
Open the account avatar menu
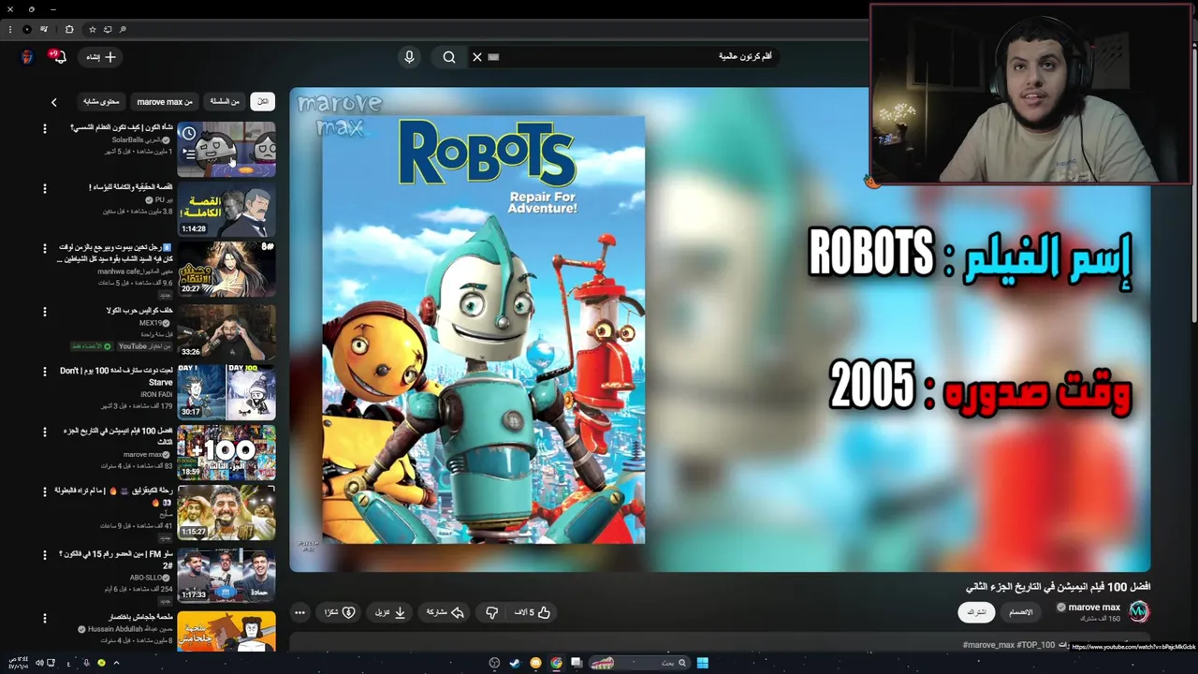click(27, 57)
